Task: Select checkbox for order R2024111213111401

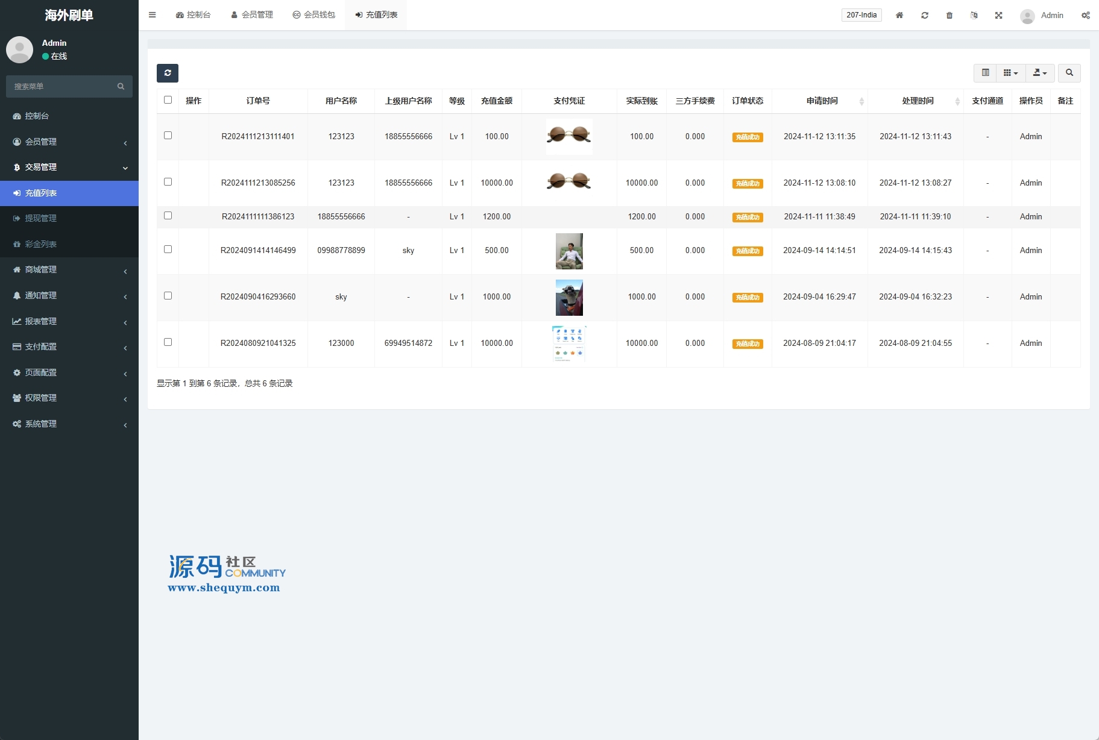Action: pos(168,136)
